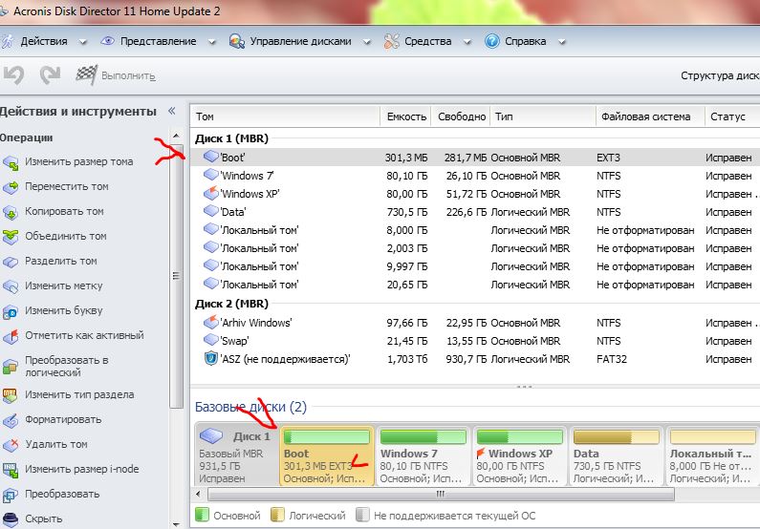This screenshot has height=529, width=760.
Task: Click the Выполнить button label
Action: click(128, 76)
